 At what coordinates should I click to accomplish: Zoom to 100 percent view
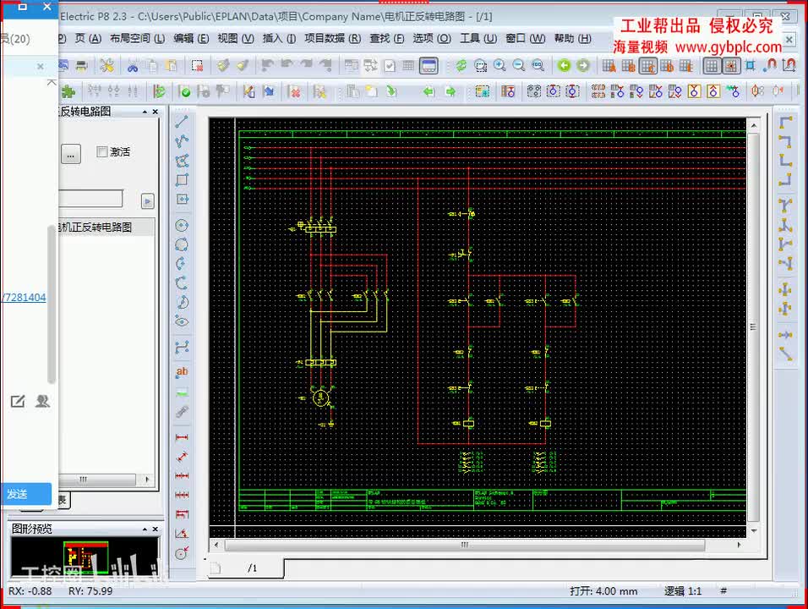(538, 65)
